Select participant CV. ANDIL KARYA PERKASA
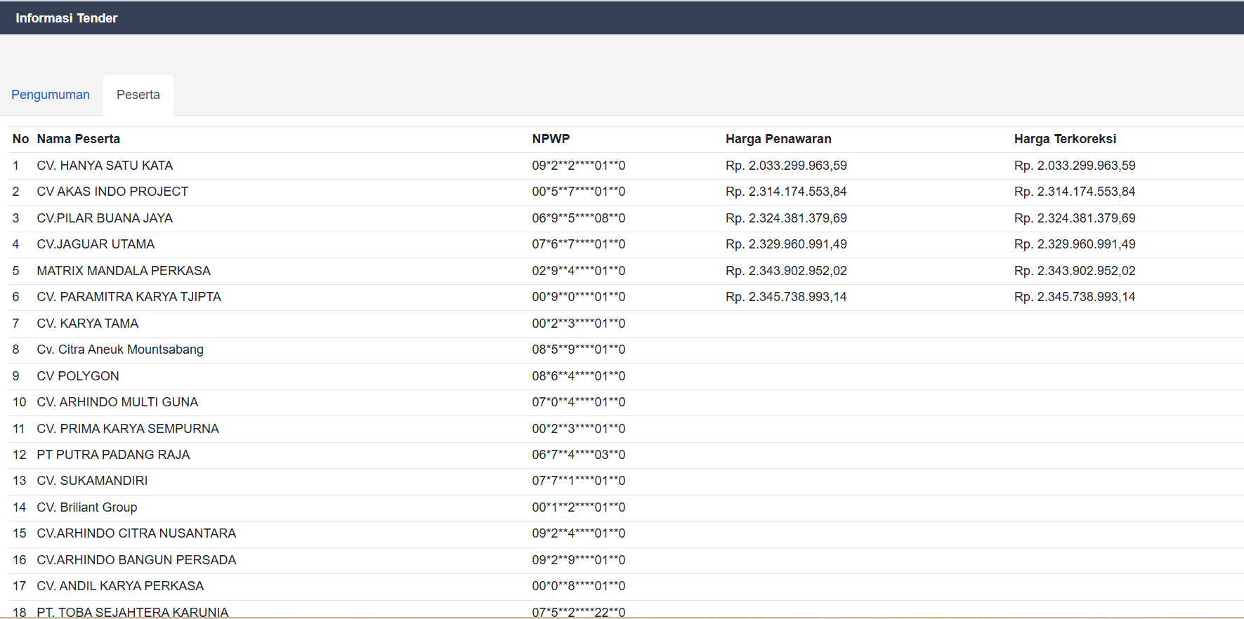Image resolution: width=1244 pixels, height=619 pixels. point(120,586)
